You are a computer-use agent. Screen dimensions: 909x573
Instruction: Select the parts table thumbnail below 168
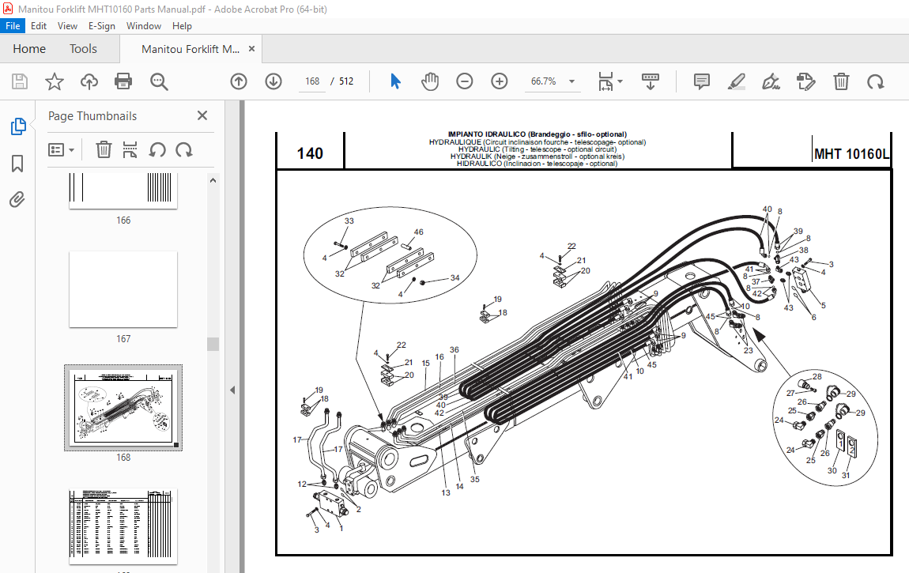click(123, 526)
